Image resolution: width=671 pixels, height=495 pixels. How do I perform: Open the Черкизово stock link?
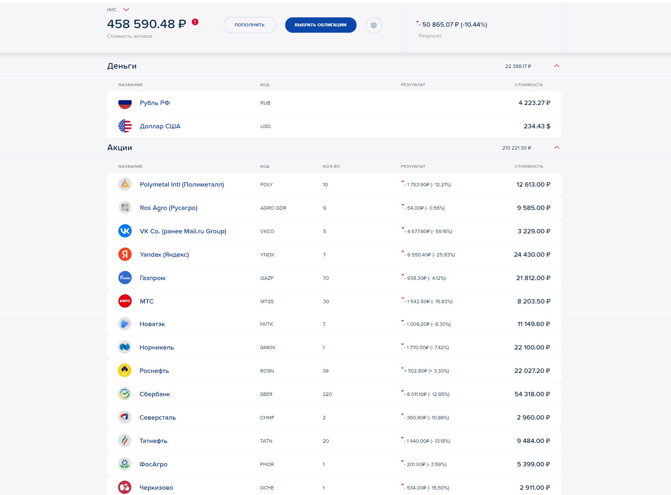156,488
